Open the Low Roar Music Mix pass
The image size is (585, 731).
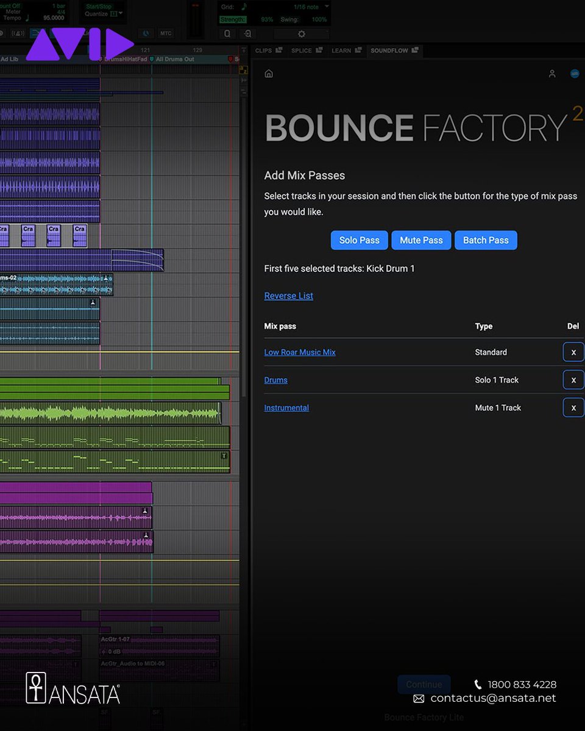click(300, 352)
